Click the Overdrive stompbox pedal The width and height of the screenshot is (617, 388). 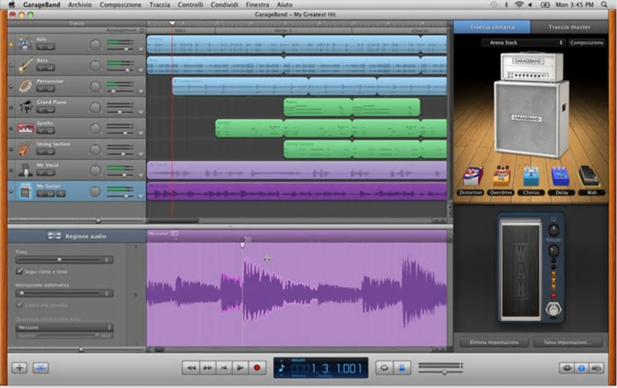click(501, 177)
